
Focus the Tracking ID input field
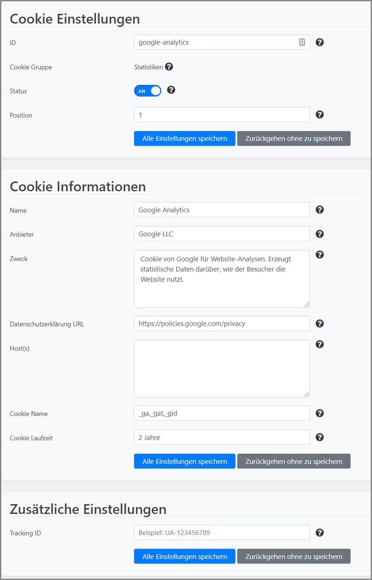(x=221, y=533)
